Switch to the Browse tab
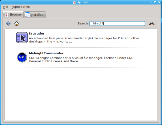 (x=13, y=15)
